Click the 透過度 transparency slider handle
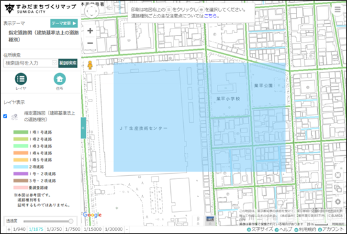This screenshot has width=347, height=234. [x=71, y=221]
